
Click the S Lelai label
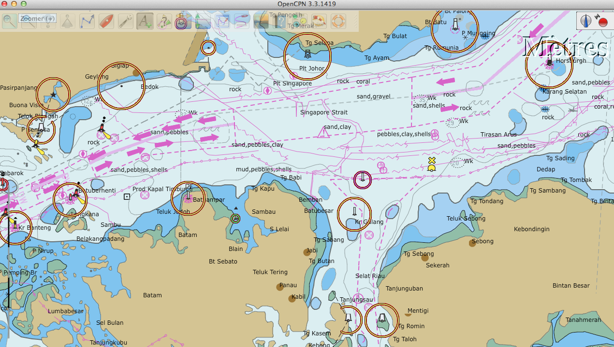tap(279, 229)
